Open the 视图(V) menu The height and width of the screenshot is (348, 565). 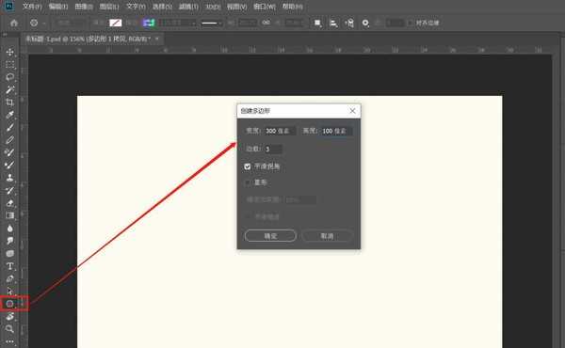[x=236, y=7]
